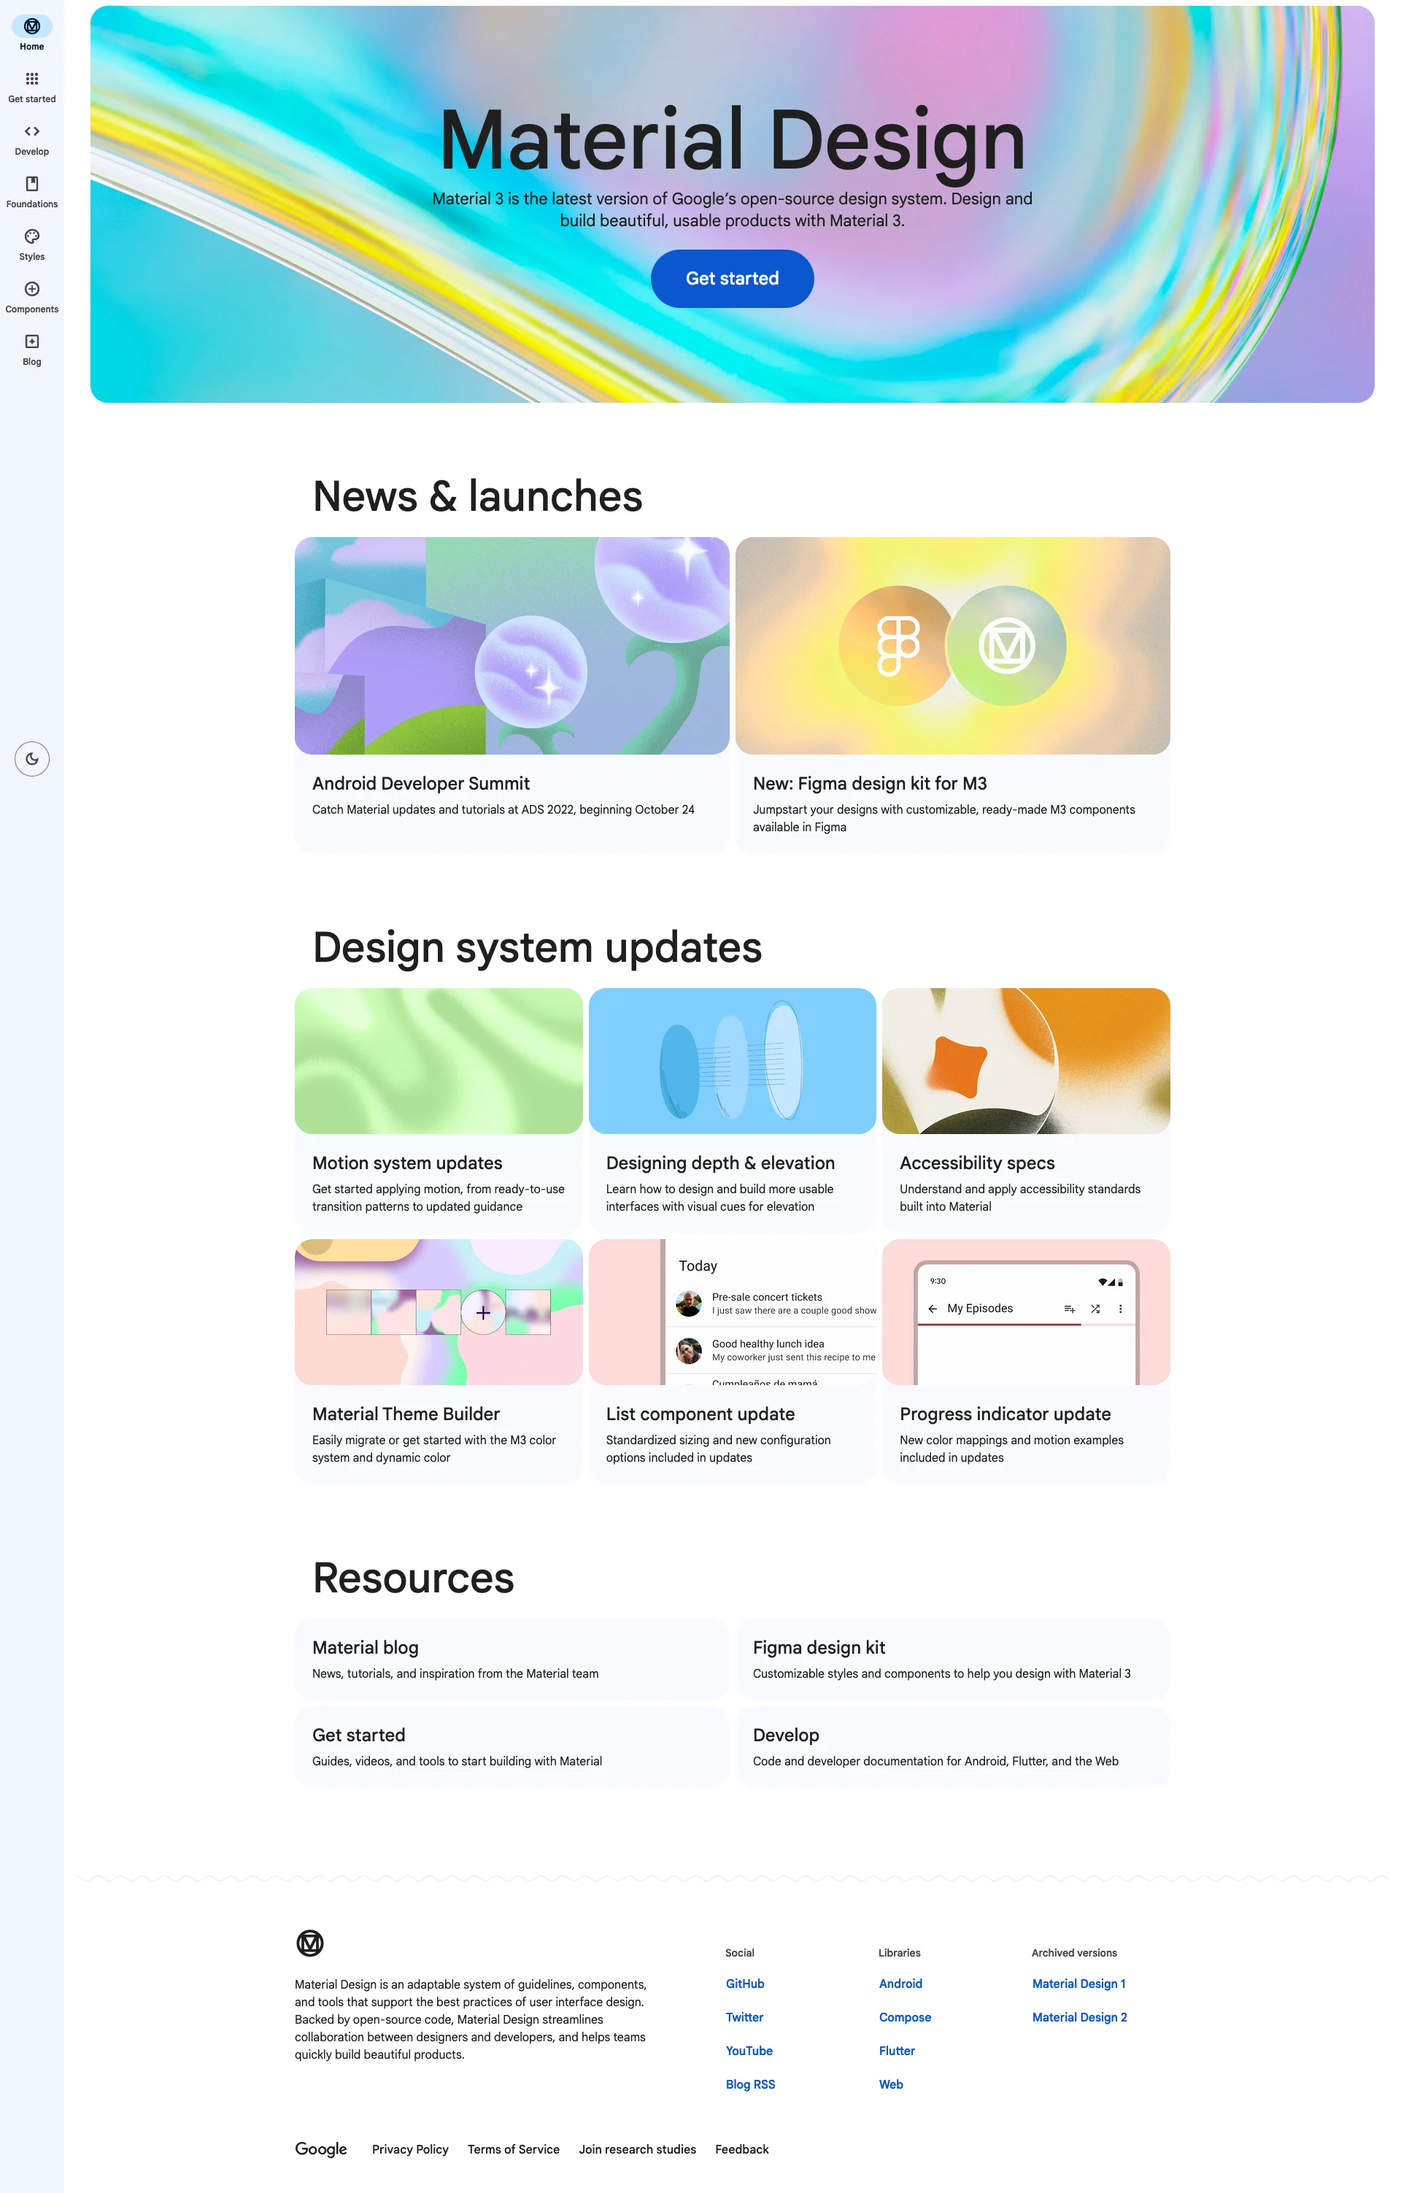Viewport: 1401px width, 2193px height.
Task: Click the Good healthy lunch idea list row
Action: click(771, 1349)
